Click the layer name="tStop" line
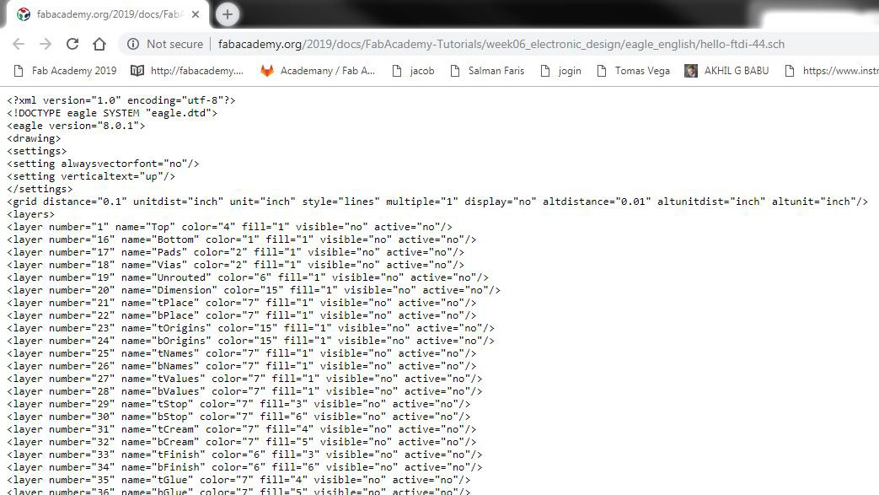Image resolution: width=879 pixels, height=495 pixels. tap(239, 404)
